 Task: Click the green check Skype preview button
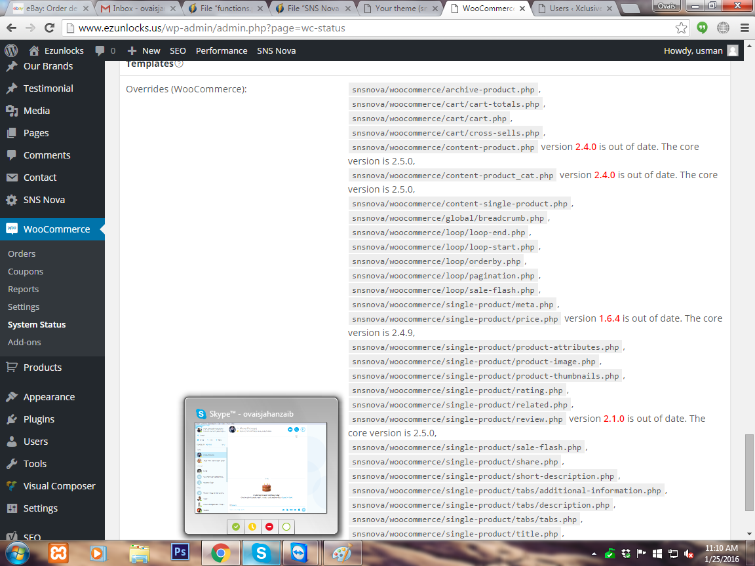(x=236, y=526)
